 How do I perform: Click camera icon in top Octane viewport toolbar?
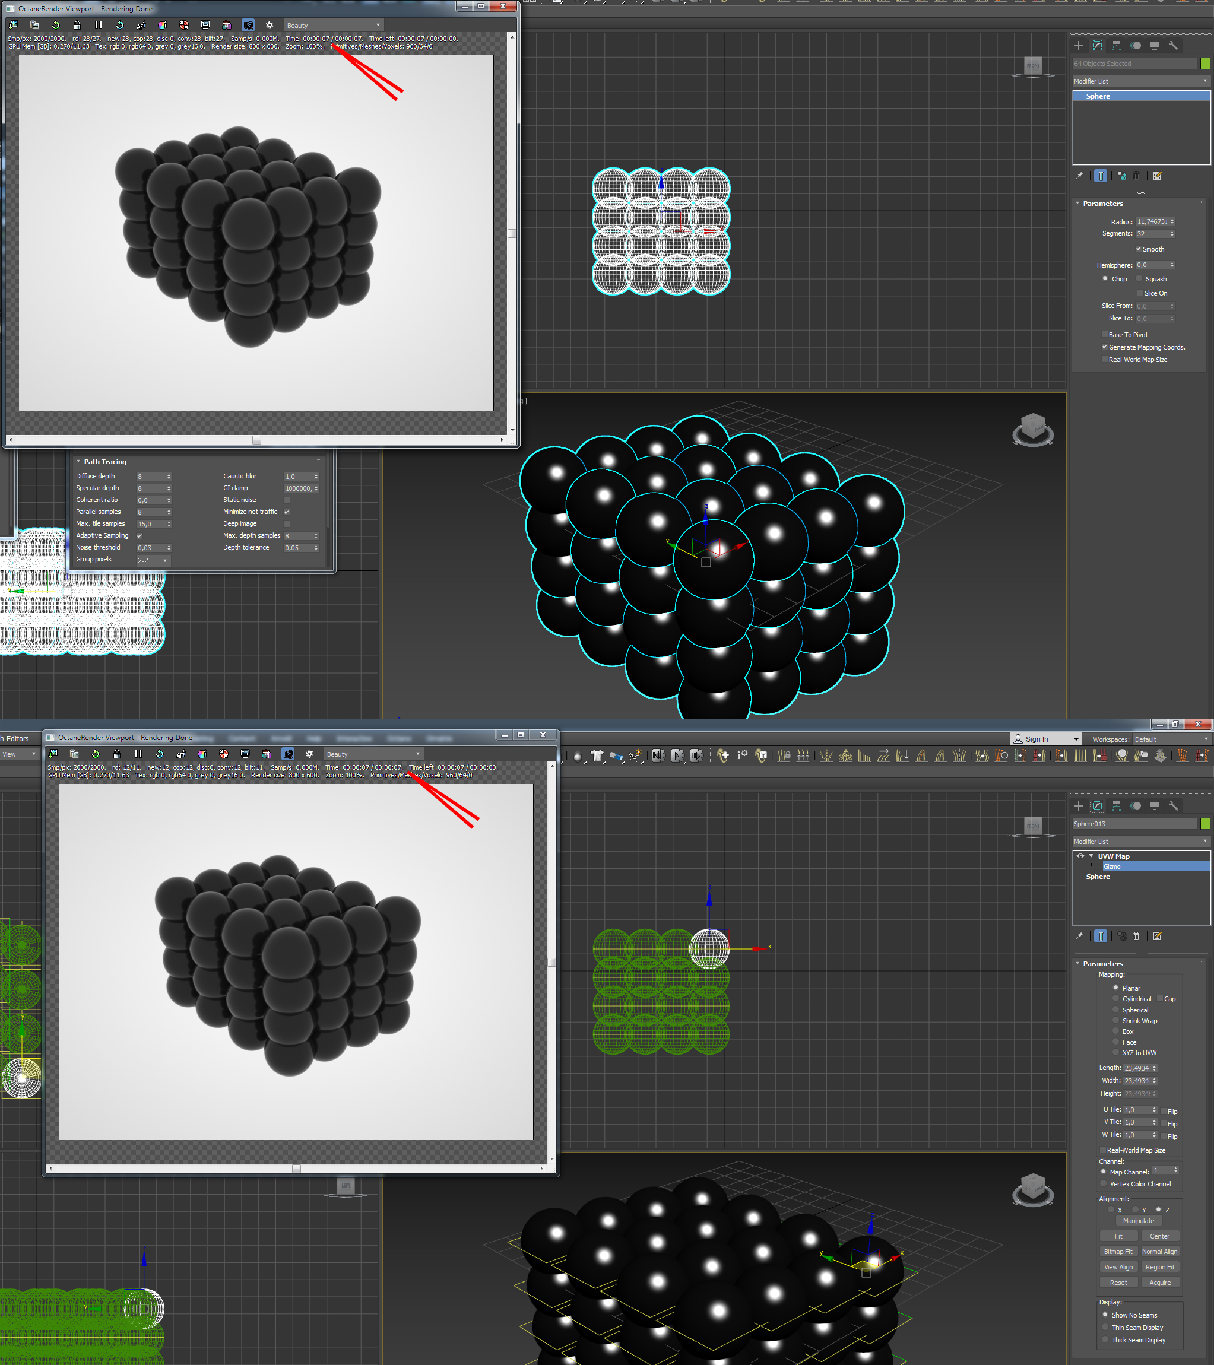pyautogui.click(x=248, y=26)
